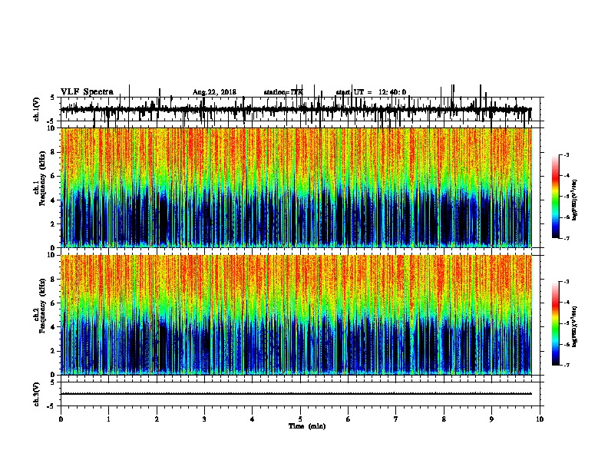Click the ch.1 PSD color scale bar
The width and height of the screenshot is (608, 470).
[556, 197]
